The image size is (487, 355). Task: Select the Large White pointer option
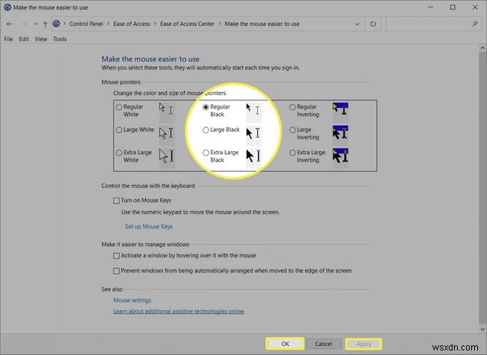[119, 130]
